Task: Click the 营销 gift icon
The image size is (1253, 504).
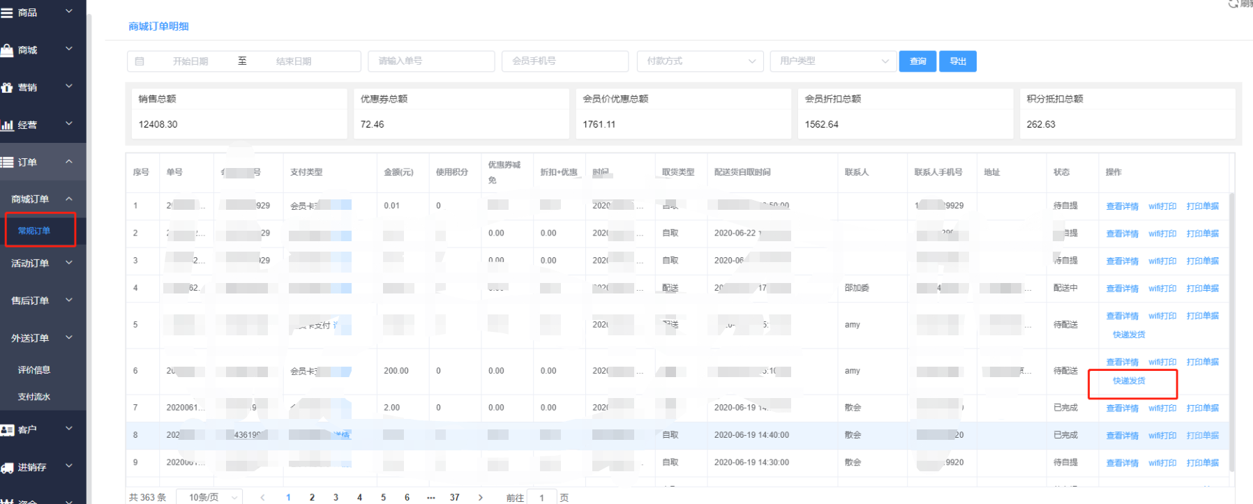Action: coord(7,88)
